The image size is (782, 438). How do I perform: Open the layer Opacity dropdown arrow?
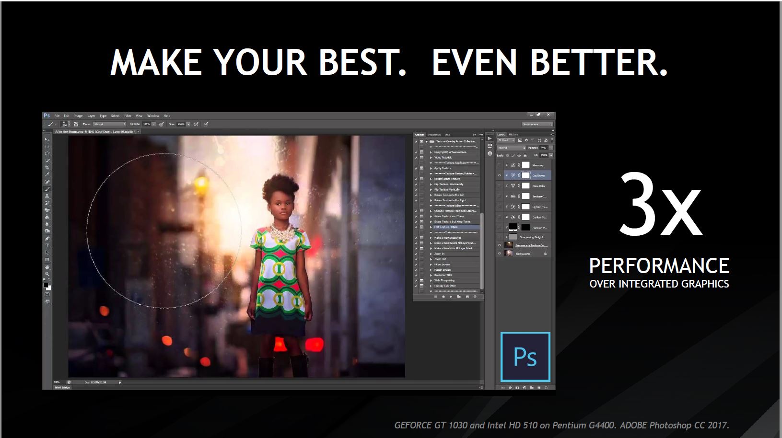[x=551, y=148]
